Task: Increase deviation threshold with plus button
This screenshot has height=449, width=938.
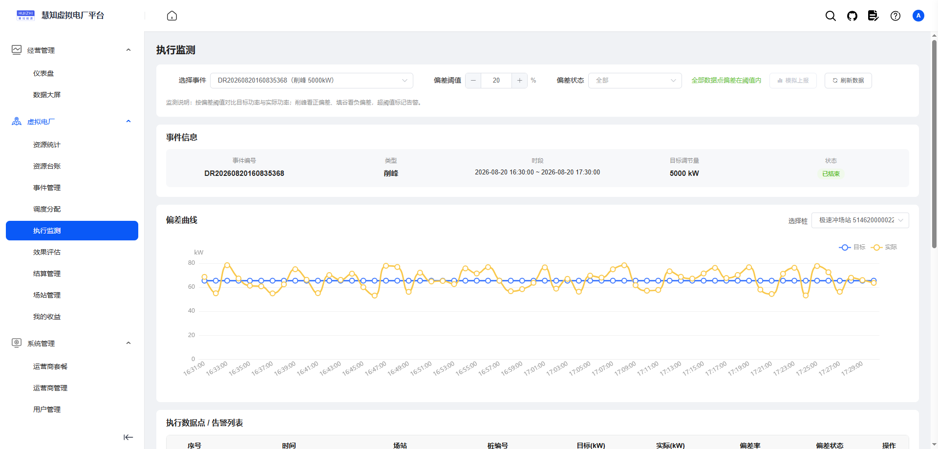Action: tap(519, 81)
